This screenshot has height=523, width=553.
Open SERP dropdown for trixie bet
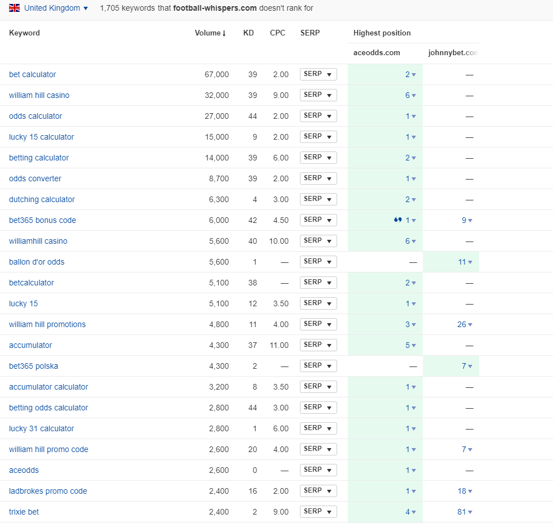[x=318, y=512]
